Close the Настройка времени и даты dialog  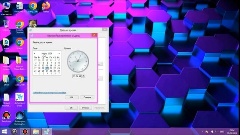click(x=94, y=35)
